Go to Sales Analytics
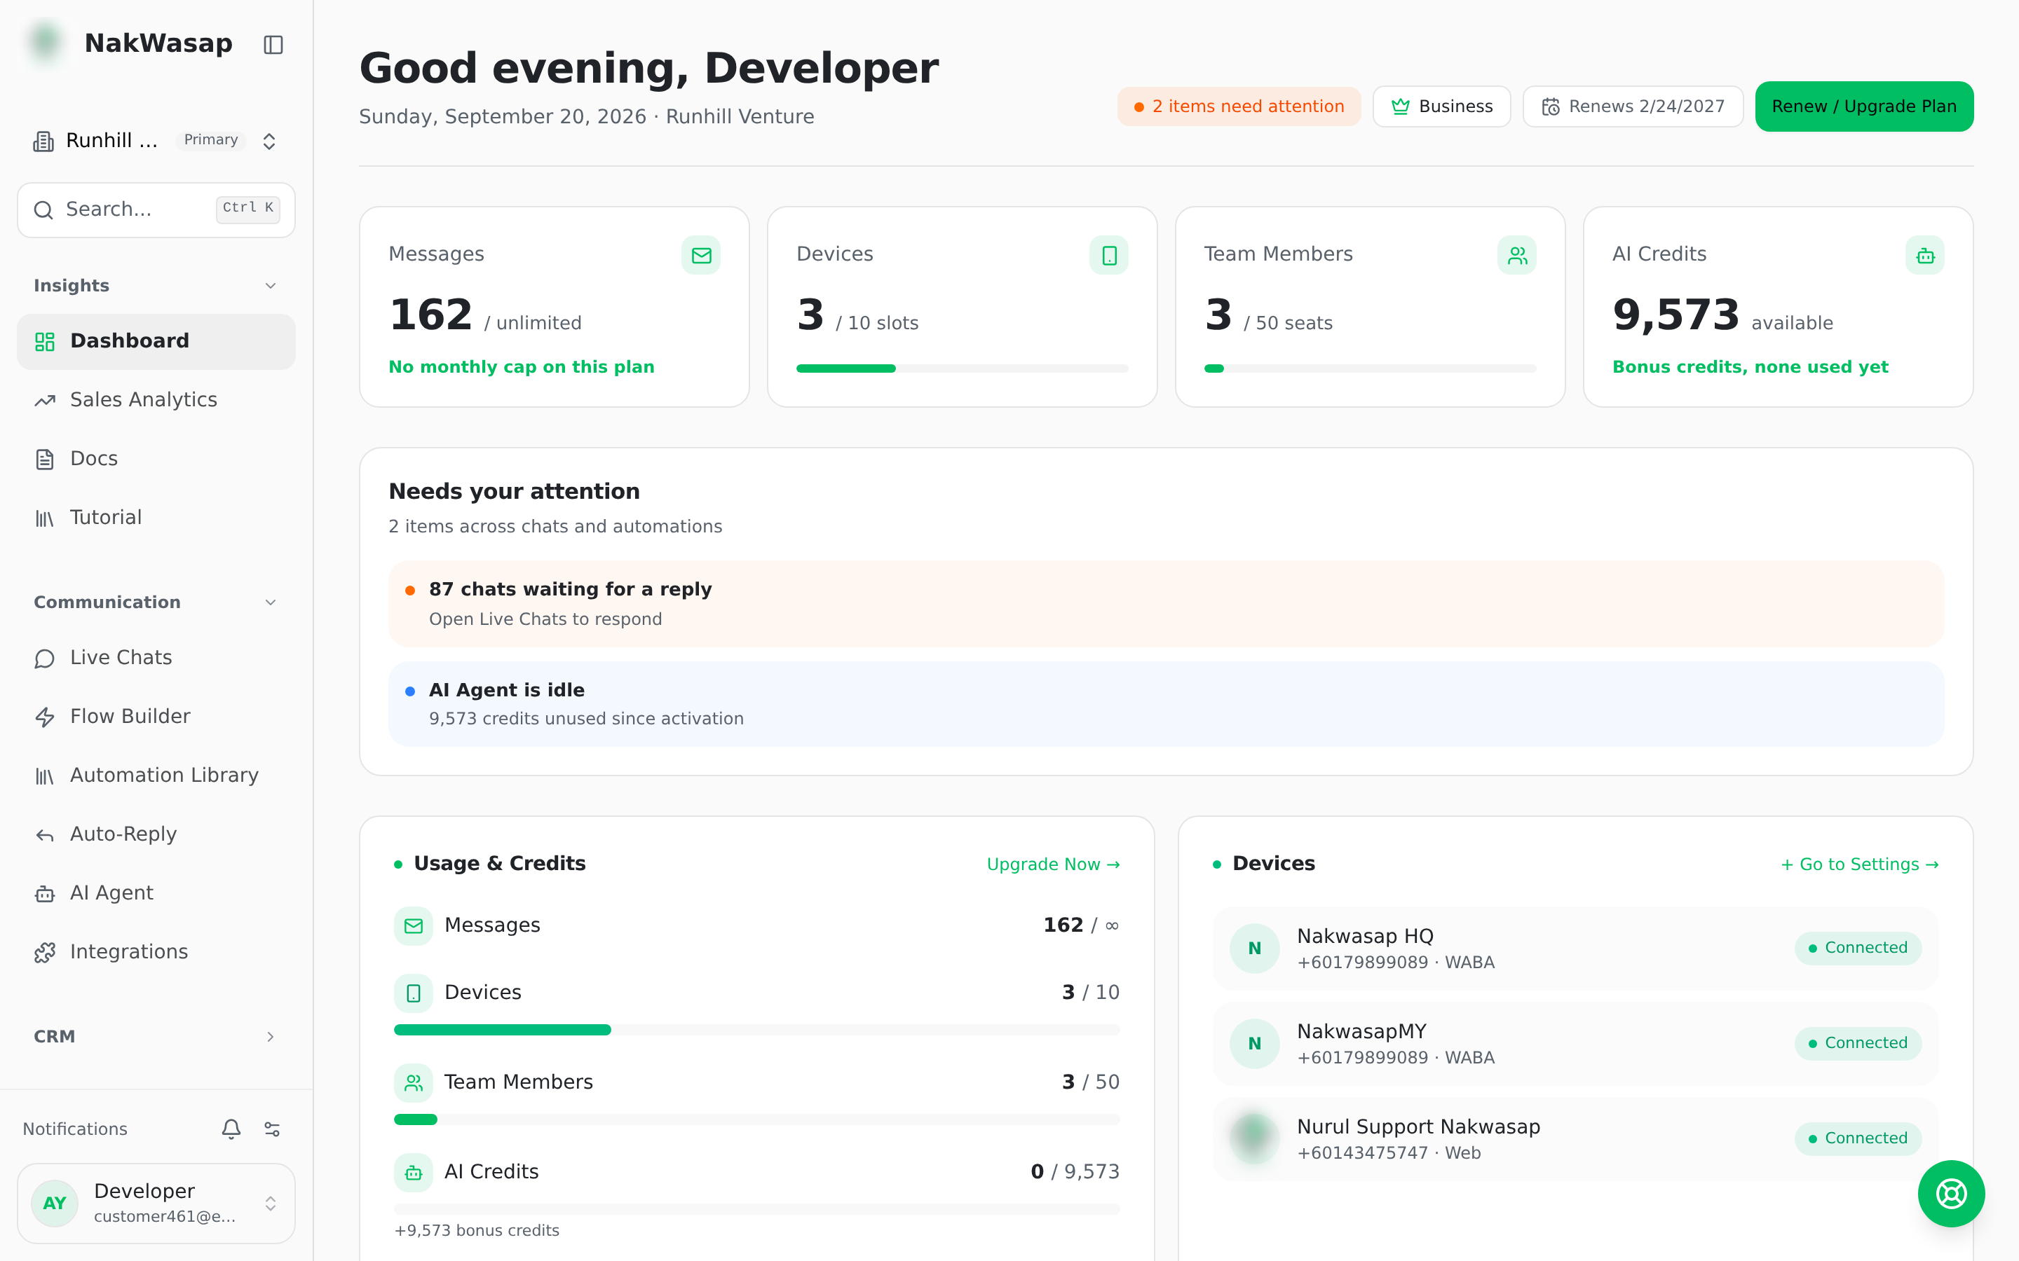The height and width of the screenshot is (1261, 2019). click(156, 399)
